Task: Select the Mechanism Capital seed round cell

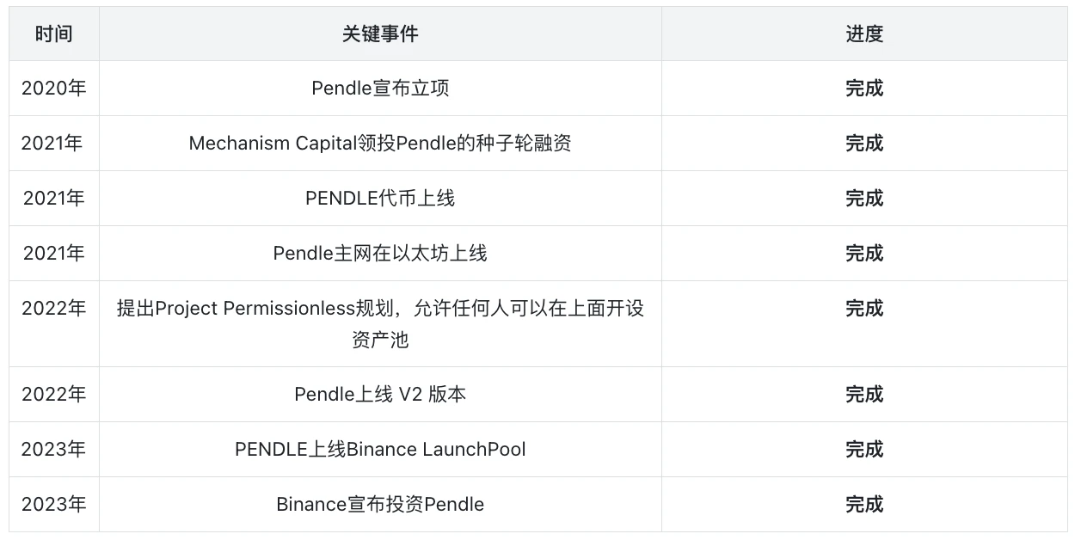Action: coord(380,144)
